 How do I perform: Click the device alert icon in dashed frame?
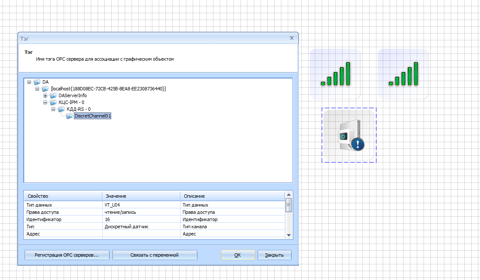pyautogui.click(x=349, y=135)
